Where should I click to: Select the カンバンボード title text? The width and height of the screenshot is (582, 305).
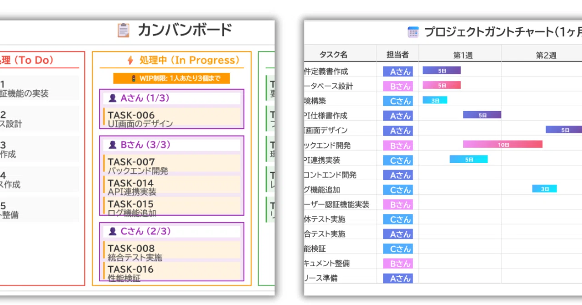point(185,30)
